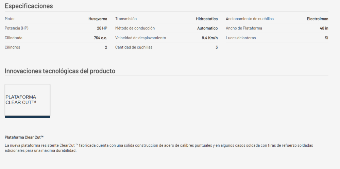Click the Método de conducción label

135,28
